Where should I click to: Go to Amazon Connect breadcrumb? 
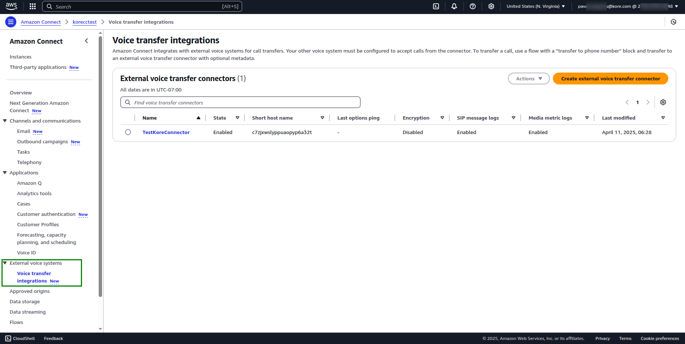(41, 22)
